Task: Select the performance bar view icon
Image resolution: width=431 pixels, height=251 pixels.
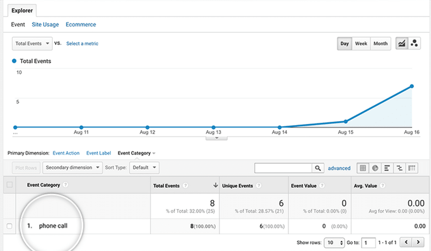Action: click(x=387, y=168)
